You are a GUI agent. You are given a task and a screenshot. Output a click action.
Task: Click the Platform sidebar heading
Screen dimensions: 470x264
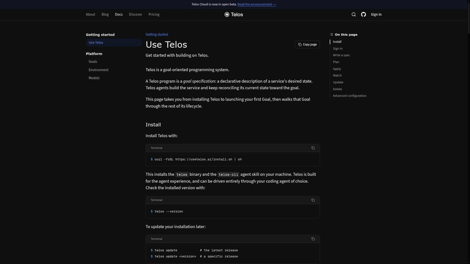pos(94,54)
